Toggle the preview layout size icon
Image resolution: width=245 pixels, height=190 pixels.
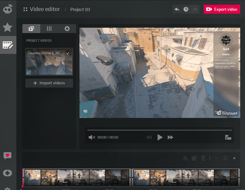[228, 137]
